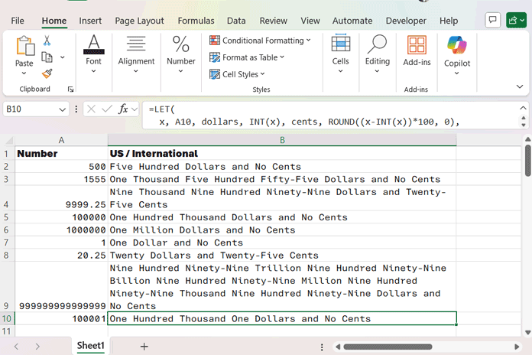Switch to the Review tab
The image size is (532, 355).
pos(273,21)
